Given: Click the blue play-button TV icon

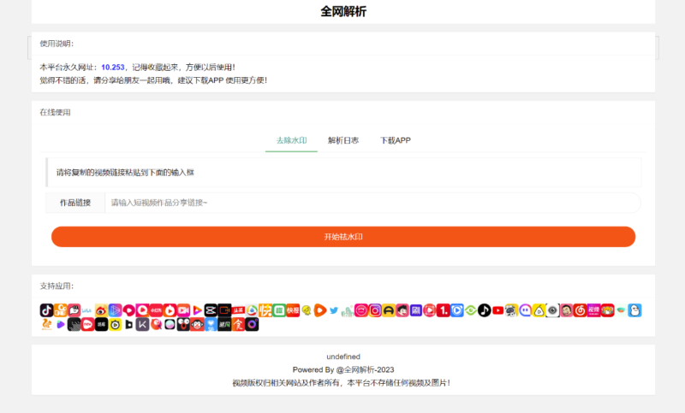Looking at the screenshot, I should (457, 310).
